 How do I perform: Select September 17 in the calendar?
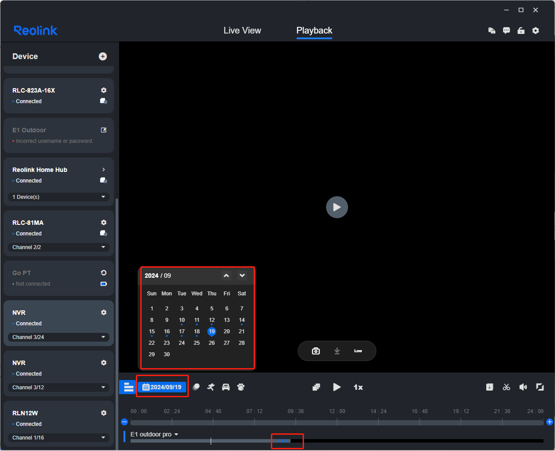tap(182, 332)
